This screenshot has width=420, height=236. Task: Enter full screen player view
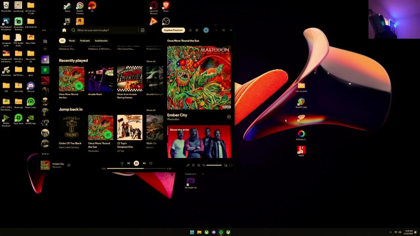[231, 165]
